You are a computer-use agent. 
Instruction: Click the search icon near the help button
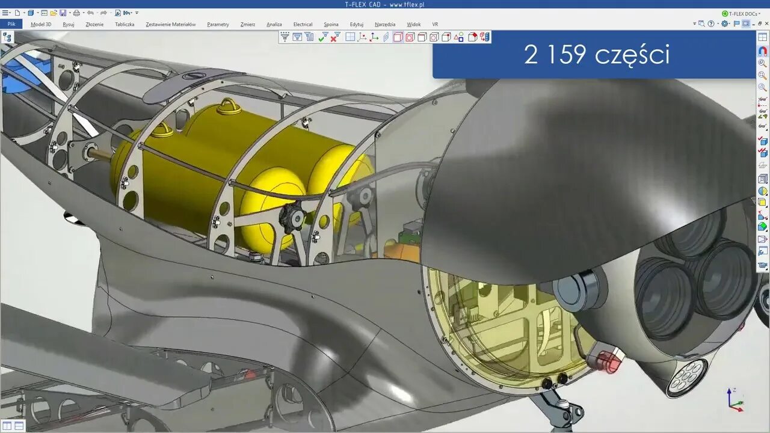pyautogui.click(x=701, y=23)
